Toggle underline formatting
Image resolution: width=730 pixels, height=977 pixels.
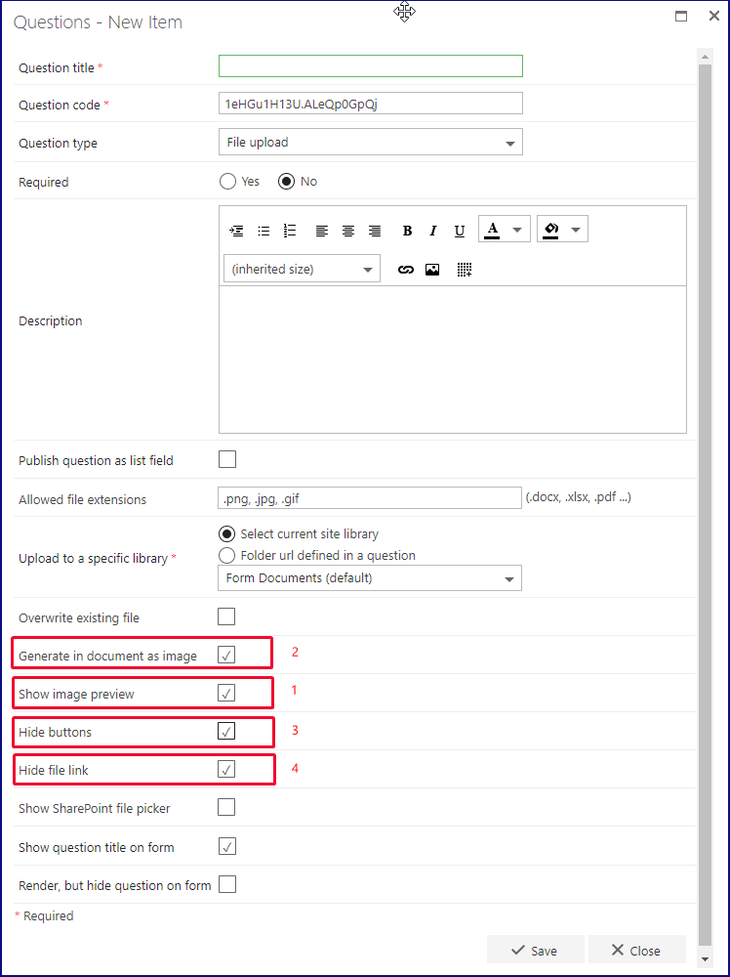(460, 232)
